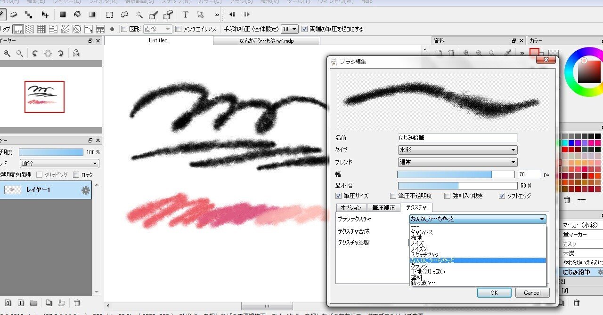This screenshot has height=315, width=603.
Task: Select the Lasso tool
Action: click(x=124, y=15)
